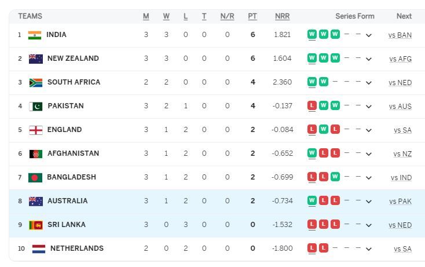Click the South Africa flag icon
The width and height of the screenshot is (425, 267).
[36, 82]
